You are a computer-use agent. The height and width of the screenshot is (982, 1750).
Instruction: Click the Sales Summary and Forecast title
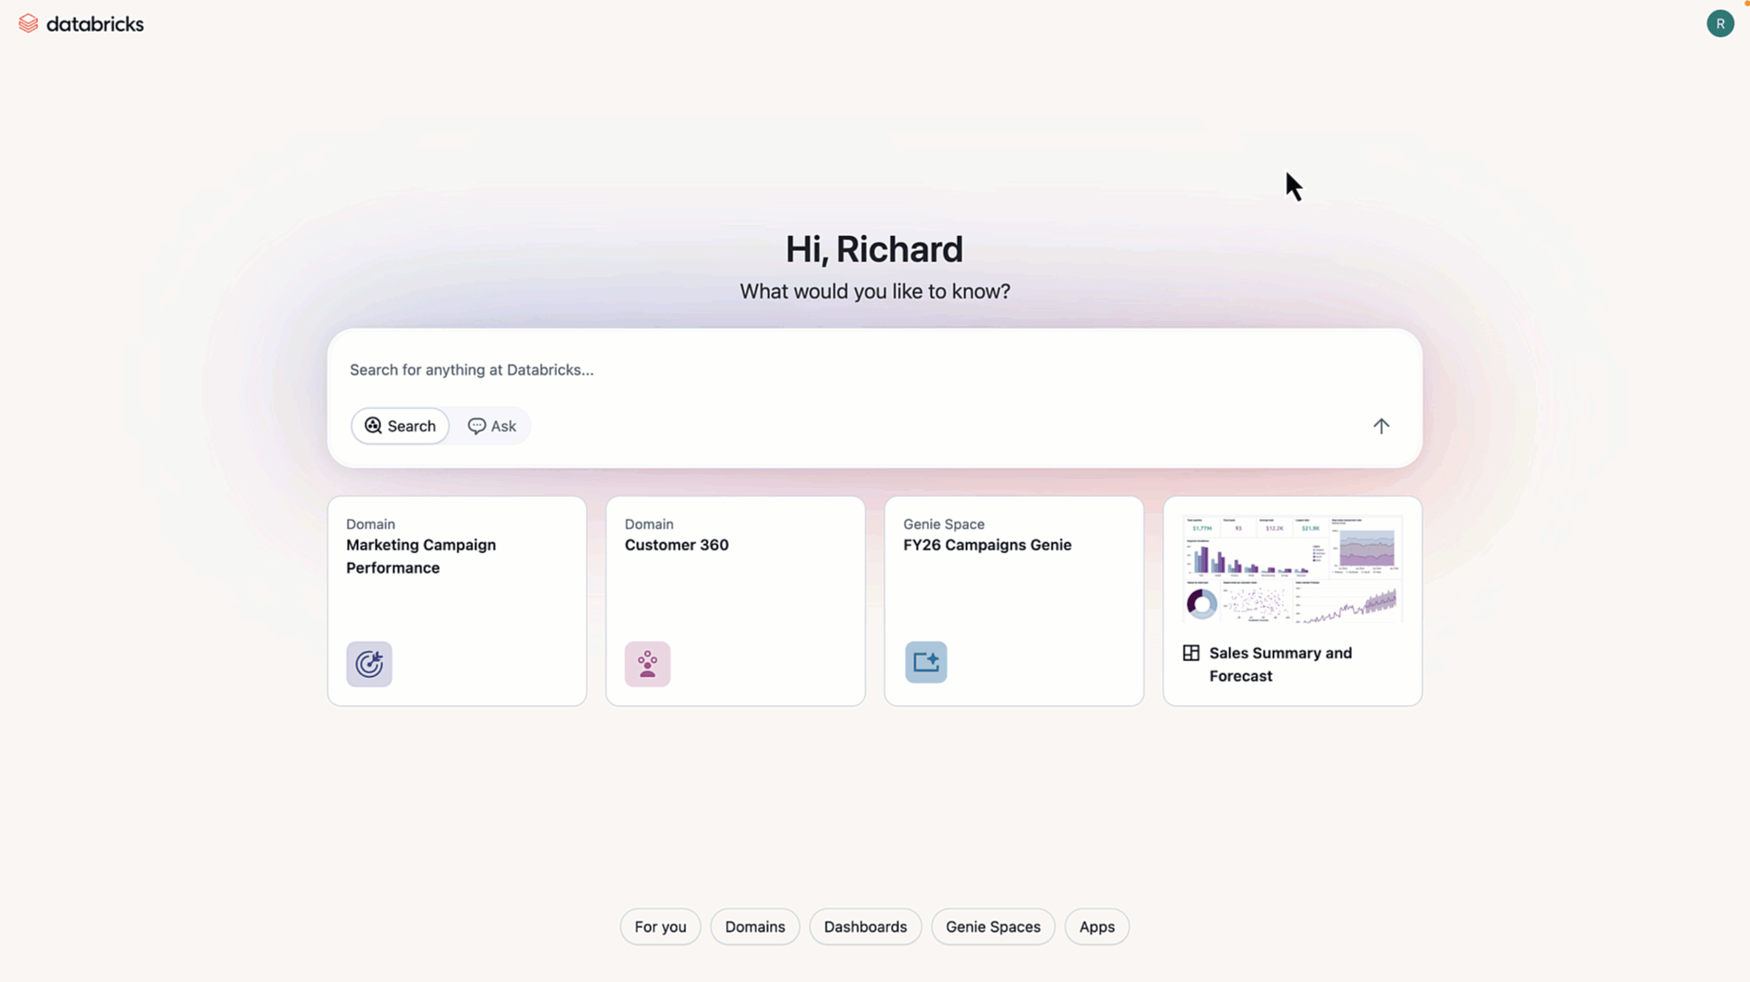(x=1279, y=664)
